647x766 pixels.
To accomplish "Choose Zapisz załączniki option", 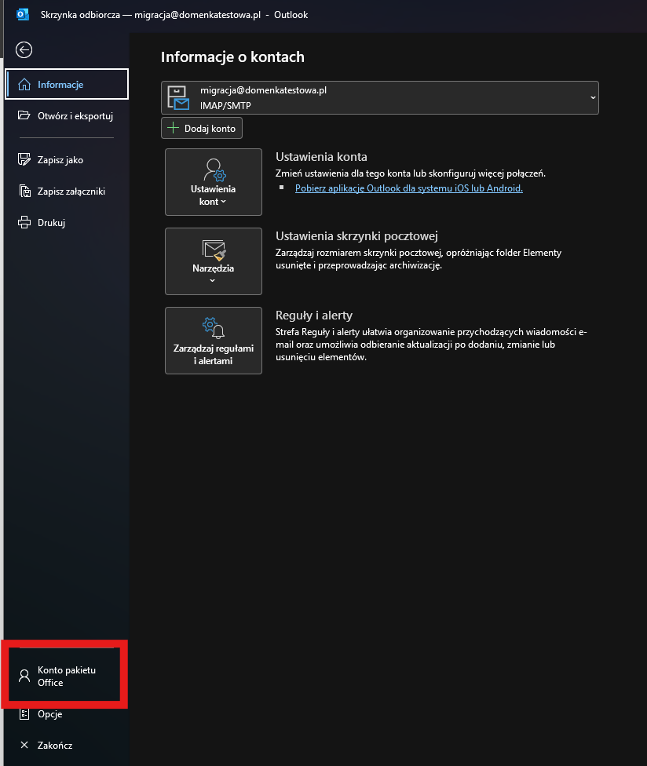I will pos(67,191).
